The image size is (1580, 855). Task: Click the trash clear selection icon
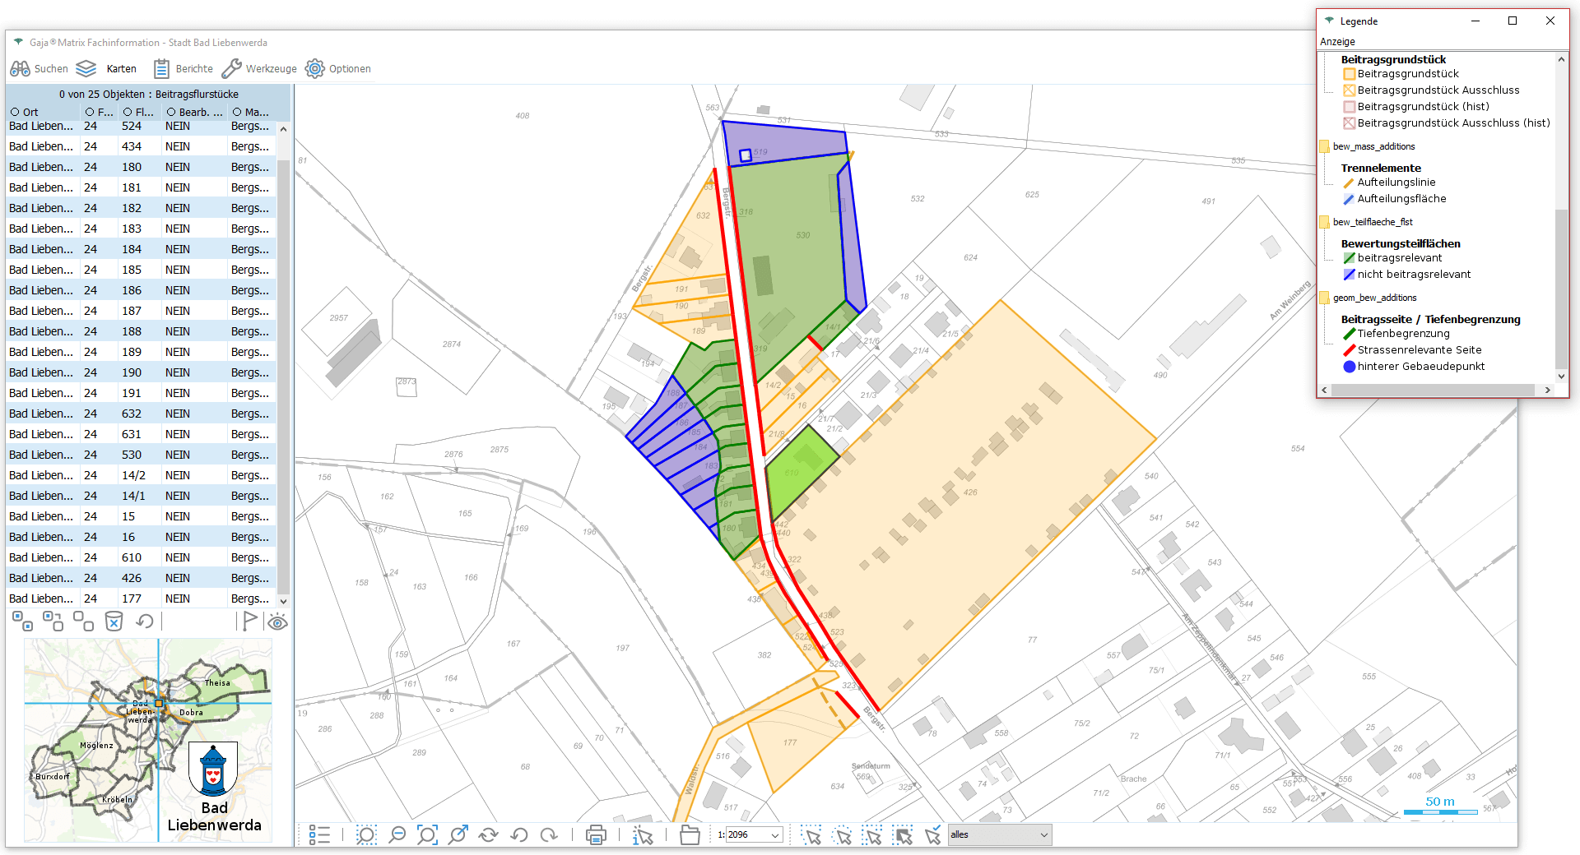coord(114,622)
